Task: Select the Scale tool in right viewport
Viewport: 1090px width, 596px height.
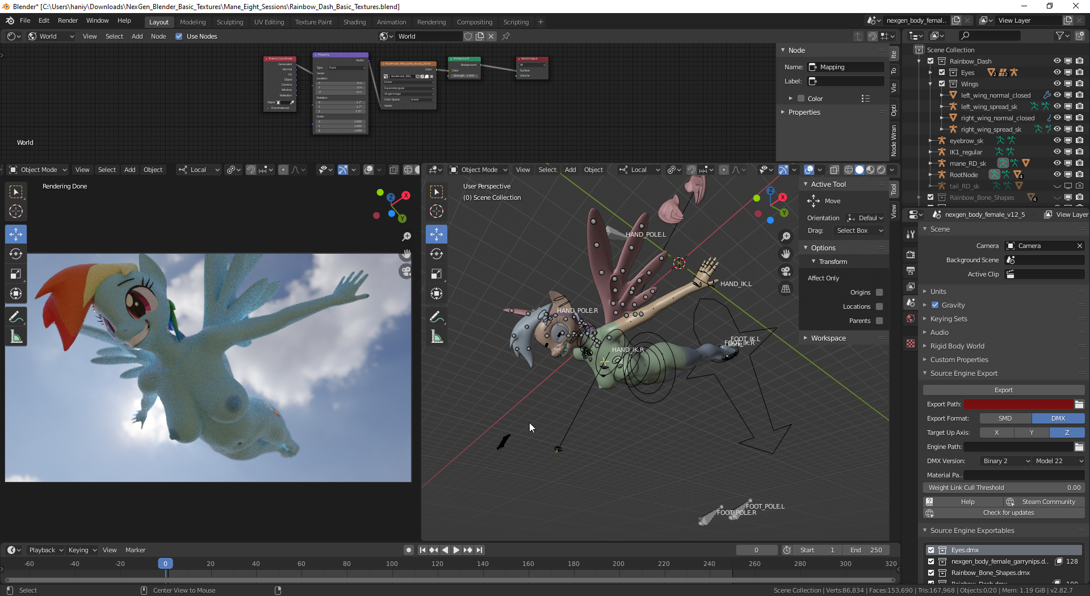Action: pos(437,274)
